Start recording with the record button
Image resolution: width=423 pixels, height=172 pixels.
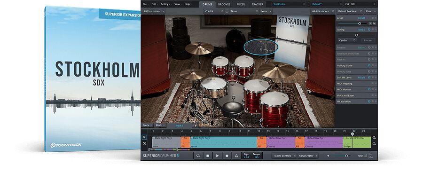click(227, 156)
